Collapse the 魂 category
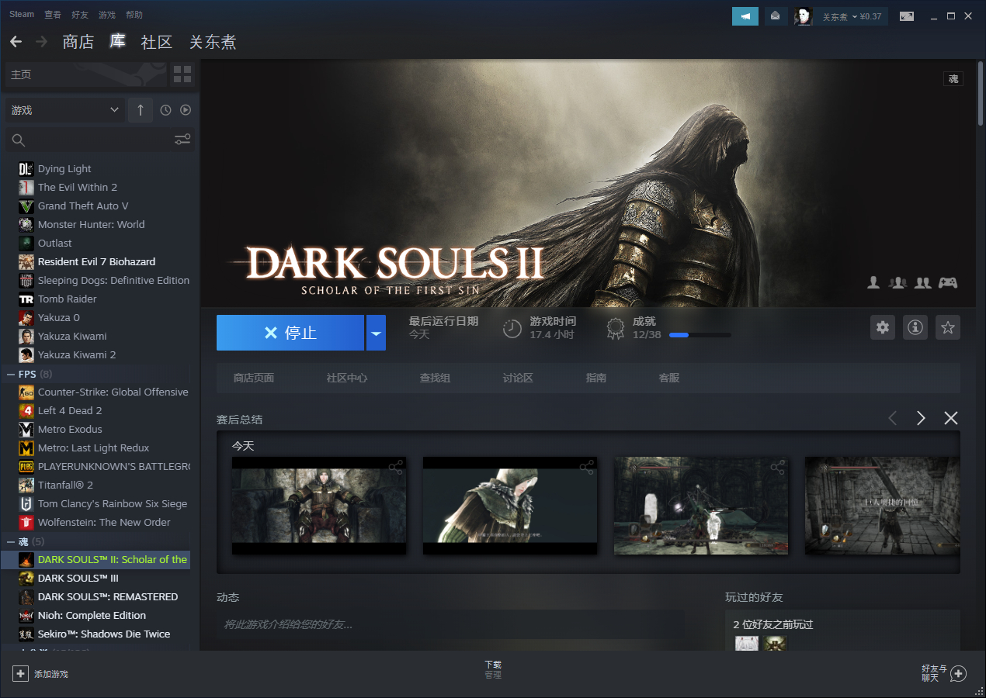The image size is (986, 698). 11,541
